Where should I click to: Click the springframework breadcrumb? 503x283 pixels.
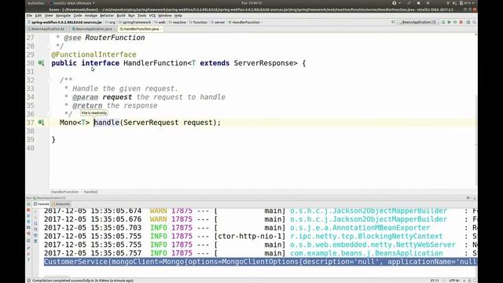(134, 22)
